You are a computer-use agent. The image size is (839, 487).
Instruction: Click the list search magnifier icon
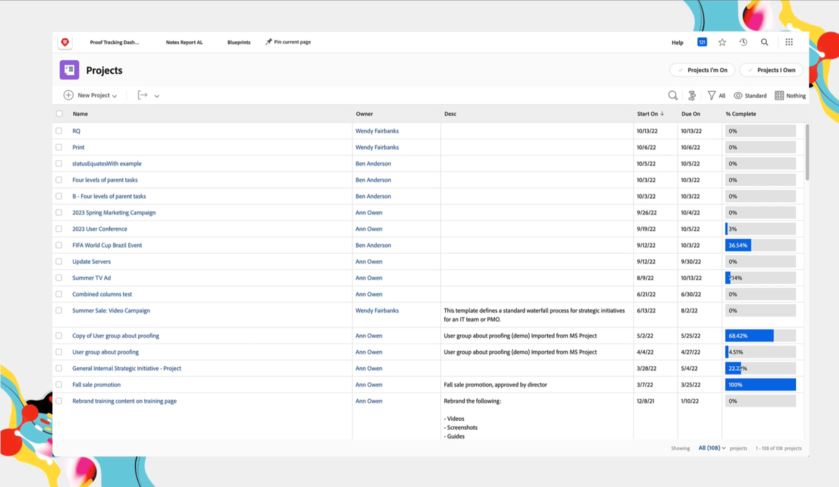(x=672, y=96)
